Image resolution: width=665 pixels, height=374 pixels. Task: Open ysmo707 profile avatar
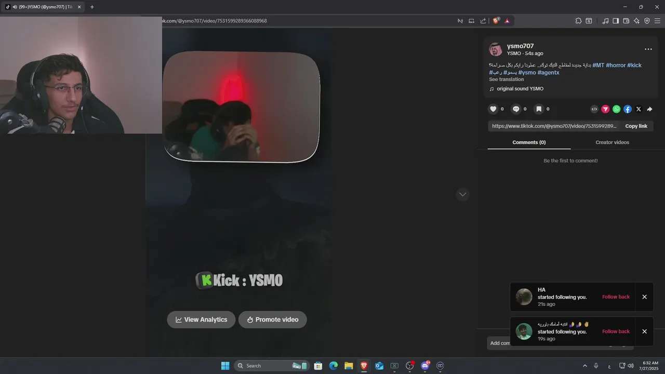pos(496,49)
